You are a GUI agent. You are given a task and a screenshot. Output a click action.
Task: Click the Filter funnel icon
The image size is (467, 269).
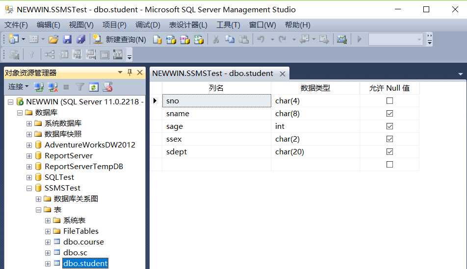80,87
